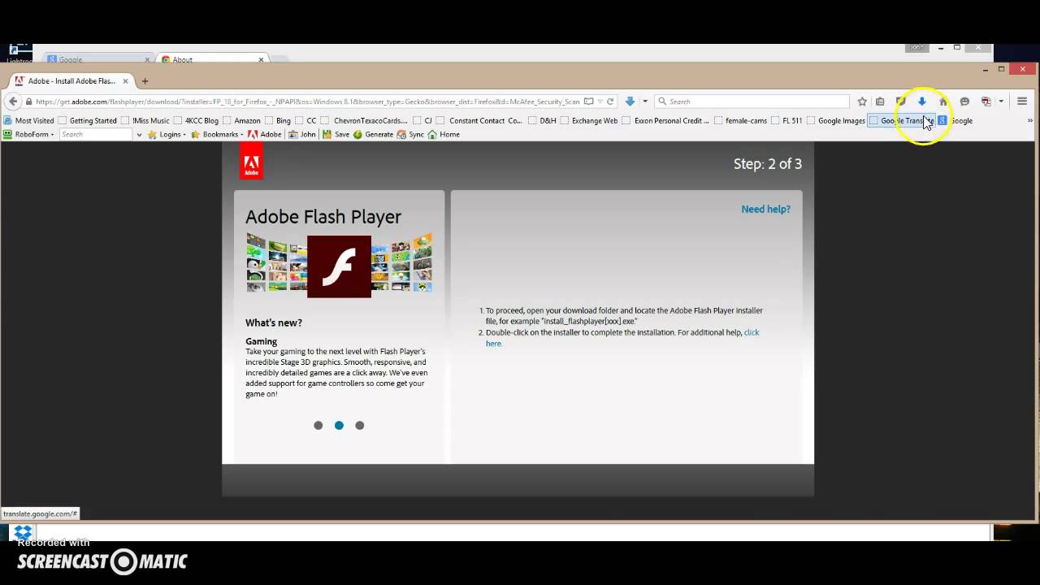
Task: Switch to Google tab in Chrome window
Action: point(97,59)
